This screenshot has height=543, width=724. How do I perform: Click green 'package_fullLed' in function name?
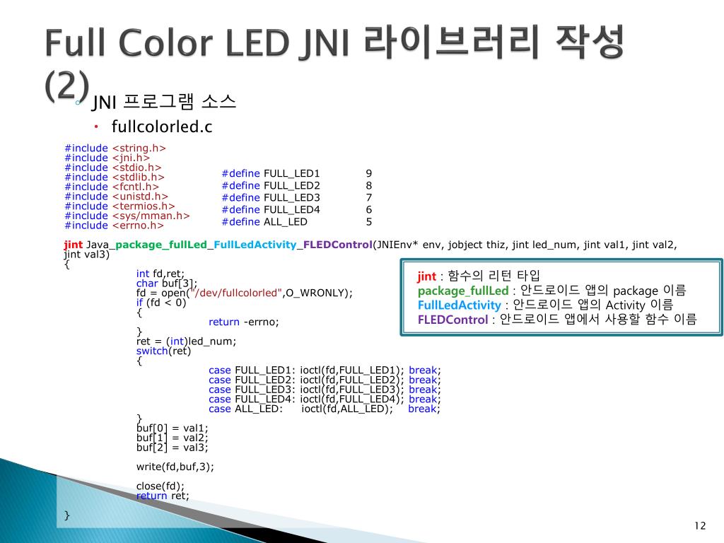pos(160,245)
